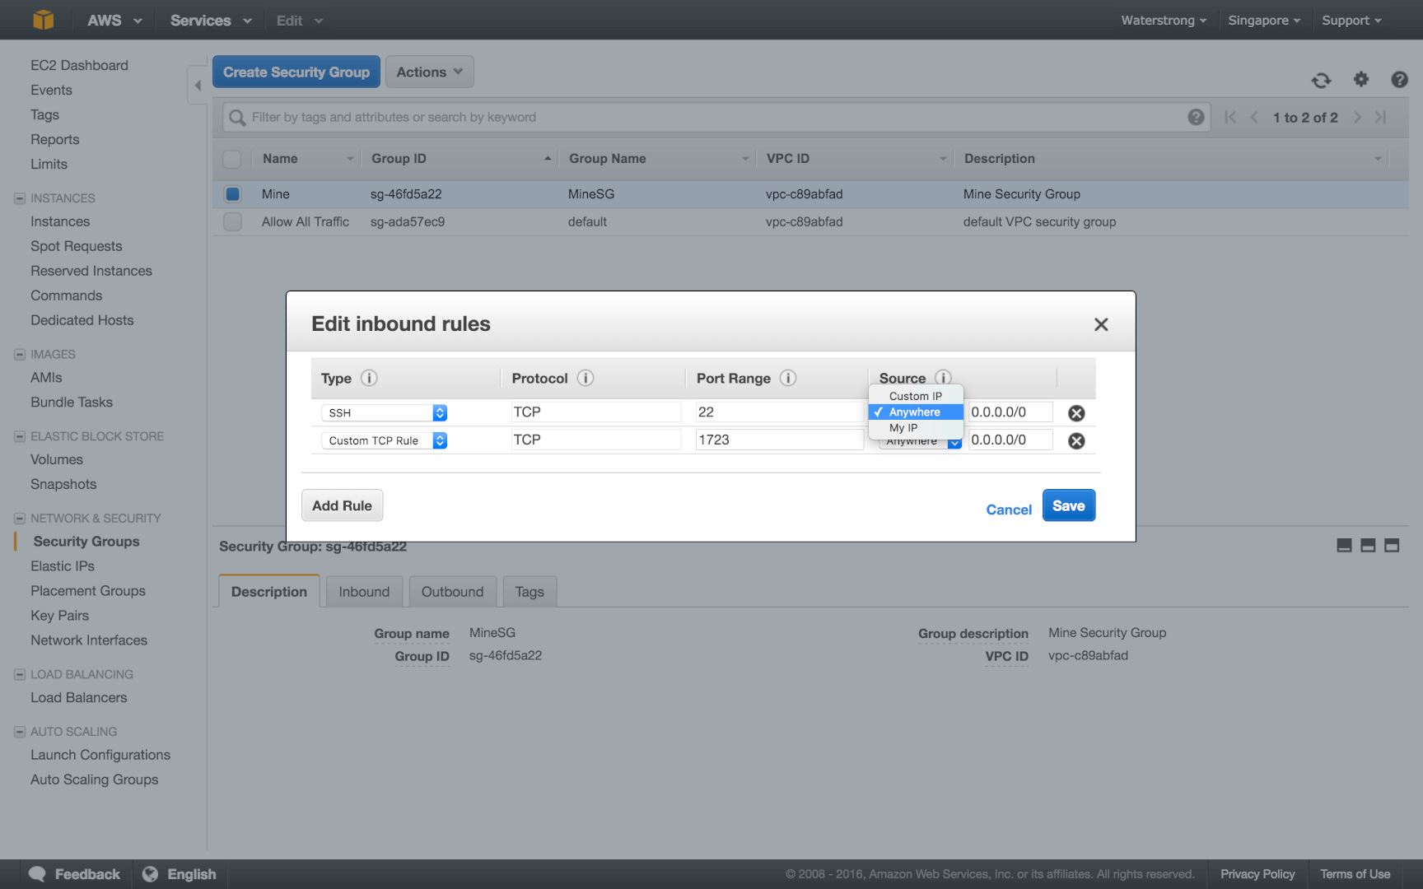Open the help question mark icon
The width and height of the screenshot is (1423, 889).
click(1399, 79)
